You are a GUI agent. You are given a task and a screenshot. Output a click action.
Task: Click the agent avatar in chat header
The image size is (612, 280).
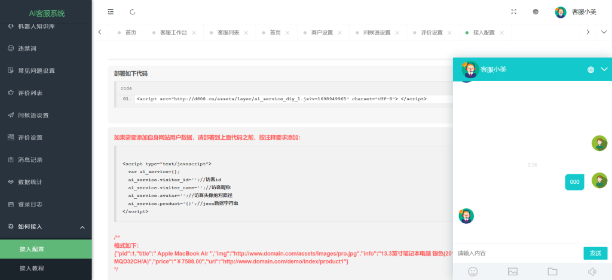tap(470, 69)
